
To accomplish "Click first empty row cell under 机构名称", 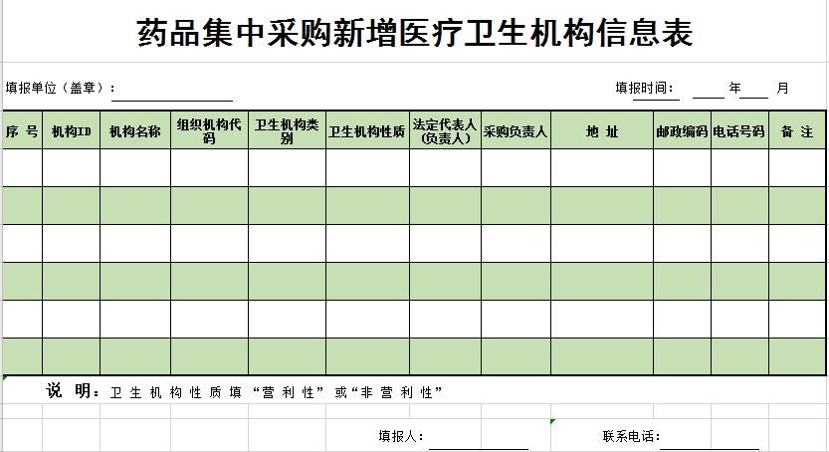I will click(135, 167).
